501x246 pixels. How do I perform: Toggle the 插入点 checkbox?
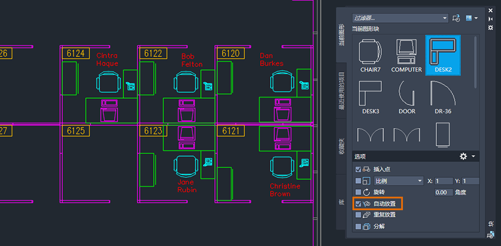click(x=358, y=169)
